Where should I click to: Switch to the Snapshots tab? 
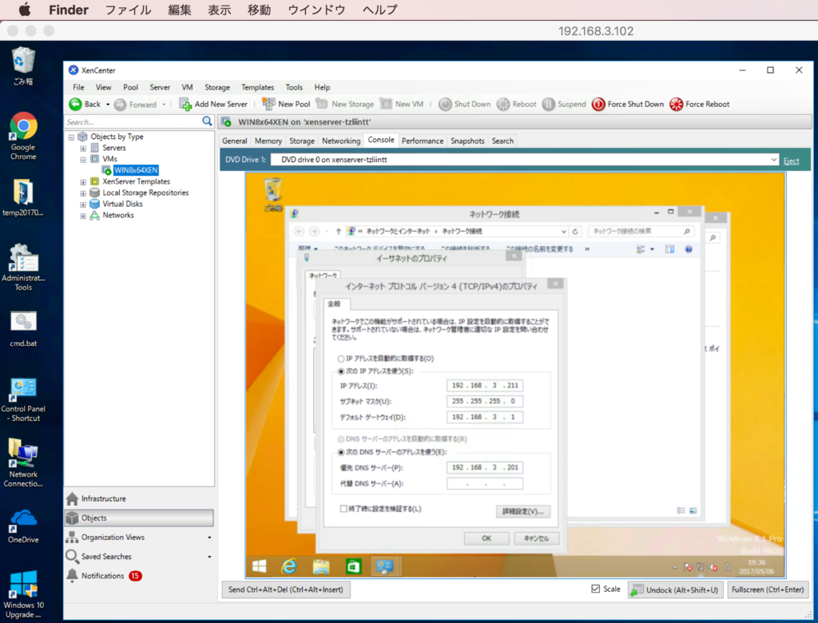(x=467, y=141)
